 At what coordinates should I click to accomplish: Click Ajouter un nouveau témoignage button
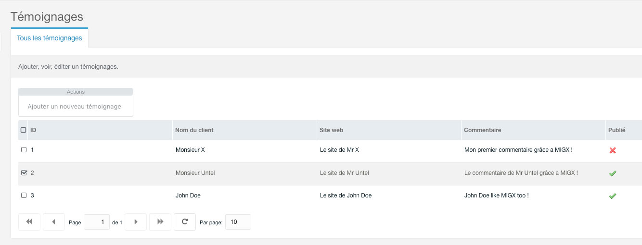75,106
